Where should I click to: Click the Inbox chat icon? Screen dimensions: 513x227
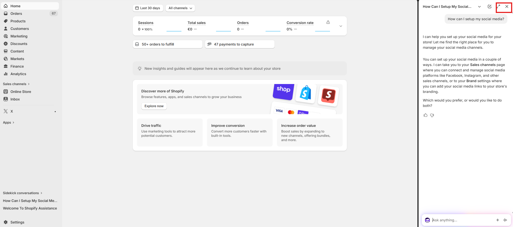6,99
